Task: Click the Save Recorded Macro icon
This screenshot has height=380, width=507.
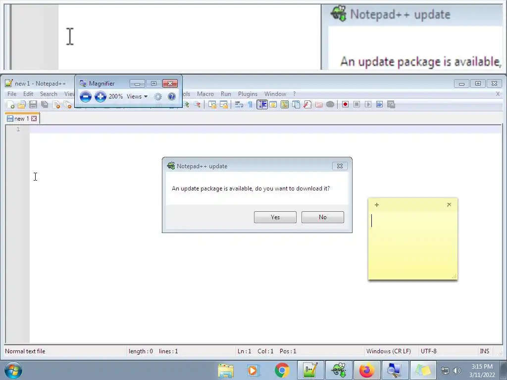Action: (391, 104)
